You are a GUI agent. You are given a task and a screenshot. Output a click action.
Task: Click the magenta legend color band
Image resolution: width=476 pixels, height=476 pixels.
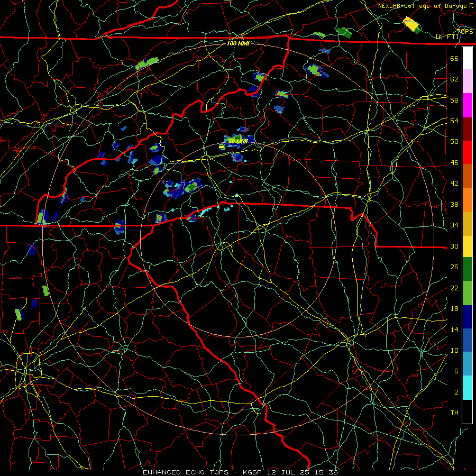467,105
